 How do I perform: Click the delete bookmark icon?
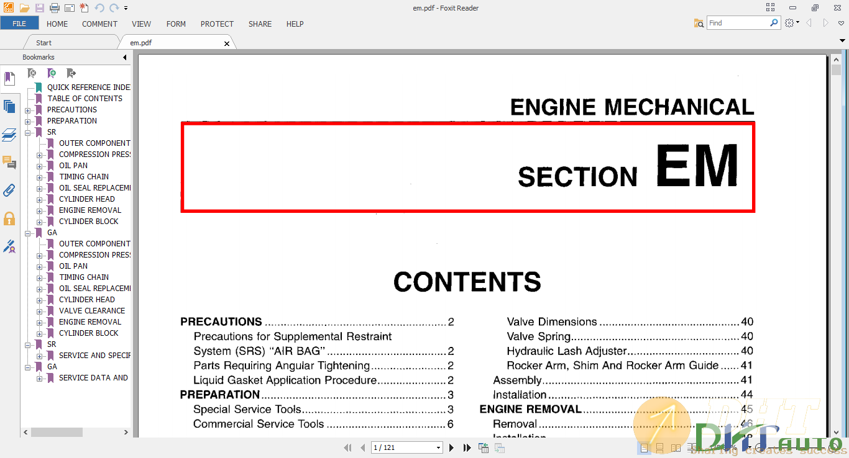click(32, 73)
